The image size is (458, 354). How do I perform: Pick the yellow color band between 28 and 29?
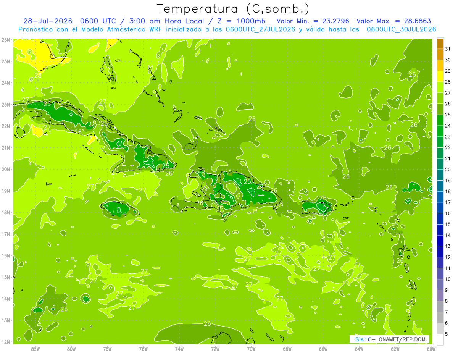tap(440, 76)
